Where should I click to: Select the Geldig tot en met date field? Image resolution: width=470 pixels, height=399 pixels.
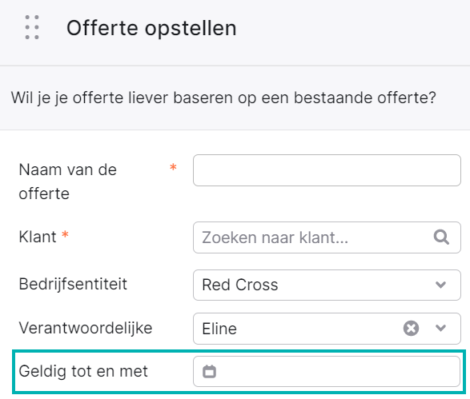coord(327,372)
